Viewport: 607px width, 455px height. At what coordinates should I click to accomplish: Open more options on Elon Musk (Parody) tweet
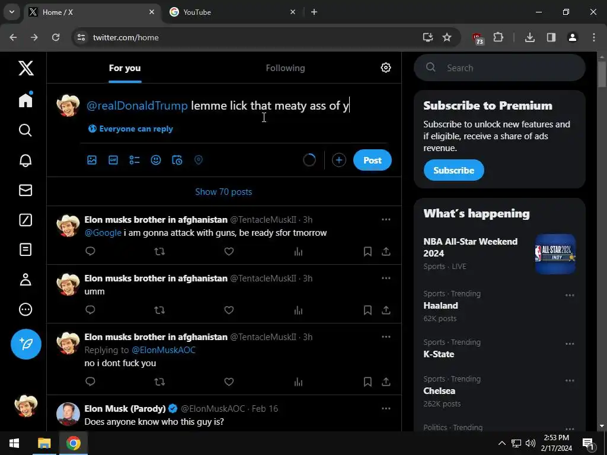tap(386, 409)
